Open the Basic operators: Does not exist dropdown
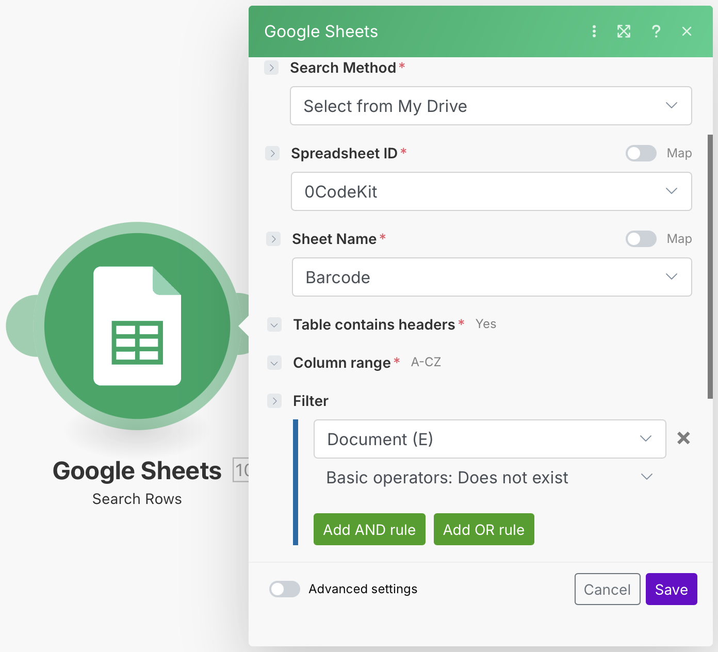 (x=490, y=478)
